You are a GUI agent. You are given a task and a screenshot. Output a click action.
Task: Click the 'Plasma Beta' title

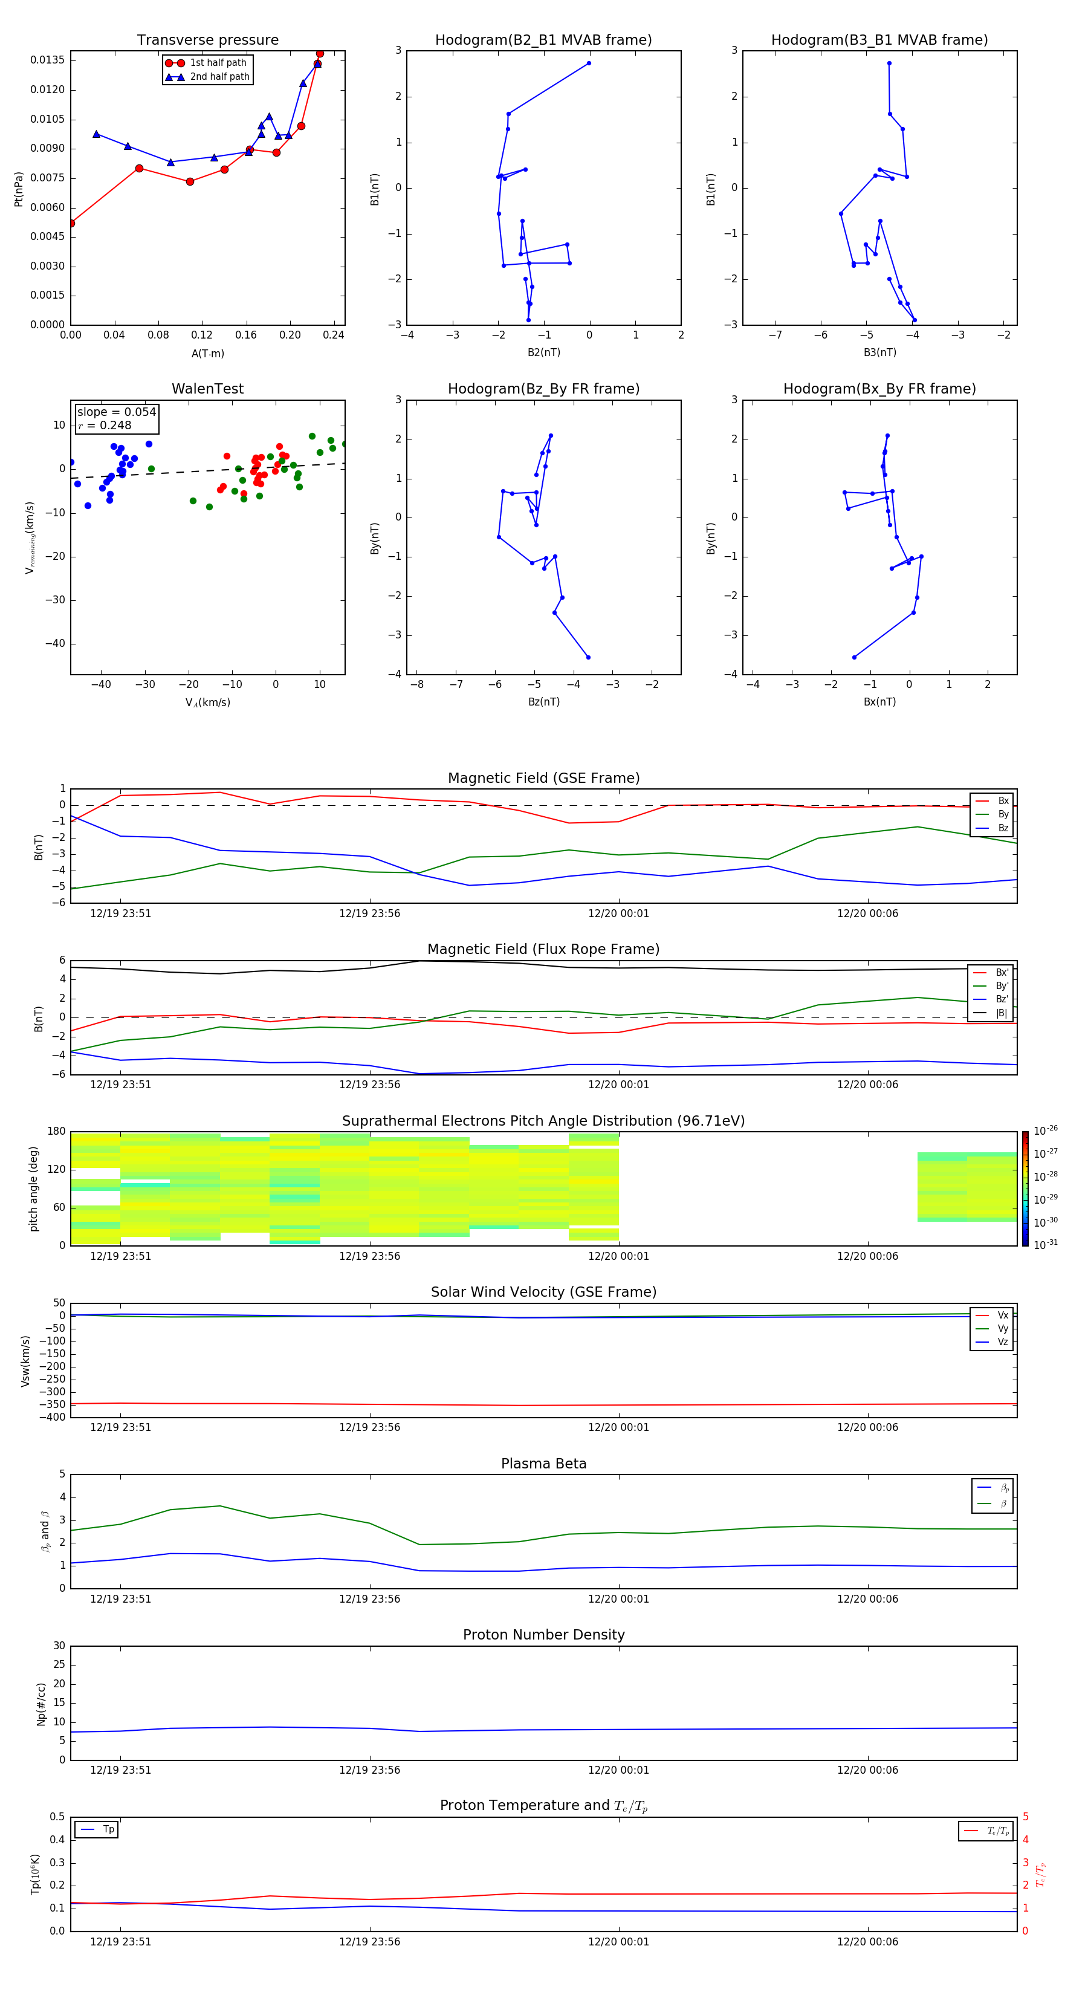click(543, 1464)
